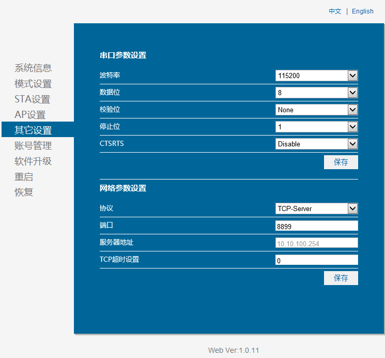
Task: Open 账号管理 account management page
Action: pyautogui.click(x=33, y=146)
